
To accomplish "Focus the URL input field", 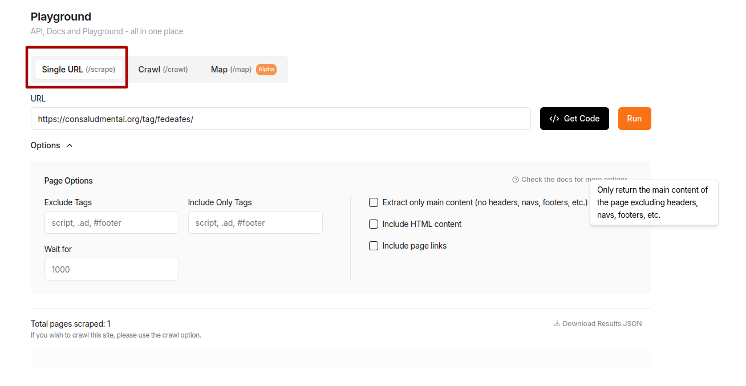I will point(281,119).
